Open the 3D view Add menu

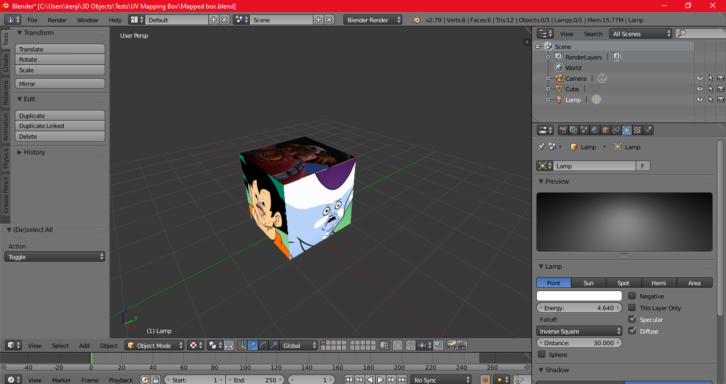pyautogui.click(x=85, y=345)
